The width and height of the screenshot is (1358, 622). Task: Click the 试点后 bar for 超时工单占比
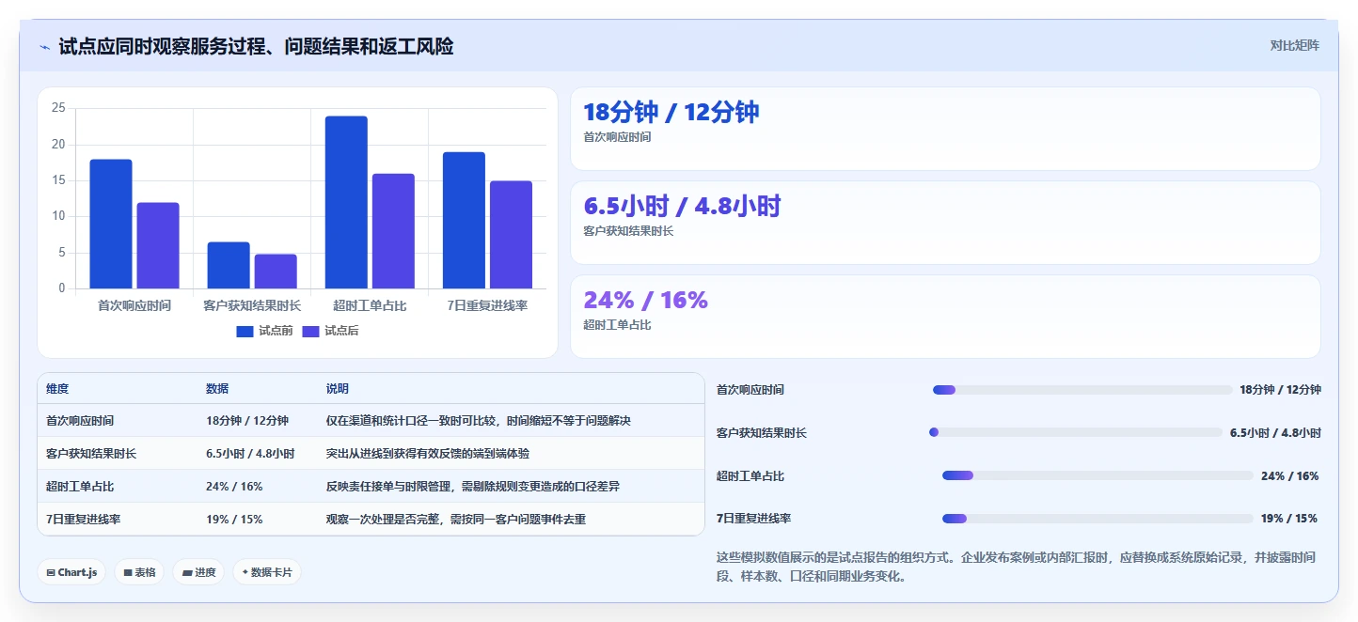point(393,231)
